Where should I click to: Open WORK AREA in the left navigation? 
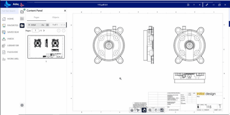10,59
